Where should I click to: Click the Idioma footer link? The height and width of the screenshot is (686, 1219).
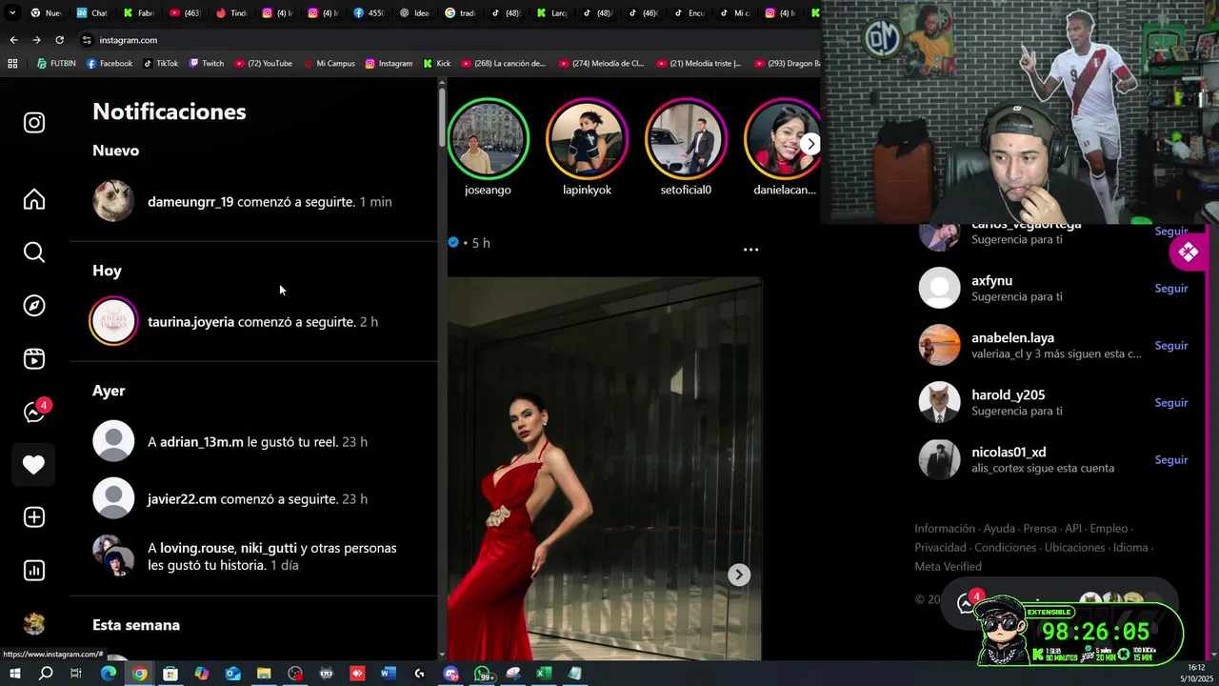click(x=1130, y=548)
